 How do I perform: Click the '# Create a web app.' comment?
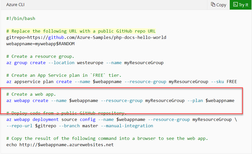tap(31, 94)
